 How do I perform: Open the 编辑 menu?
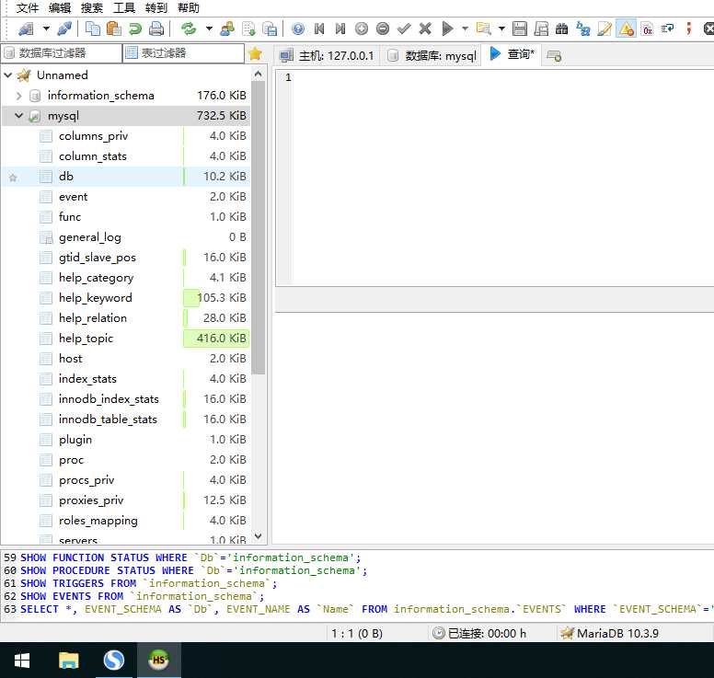59,7
